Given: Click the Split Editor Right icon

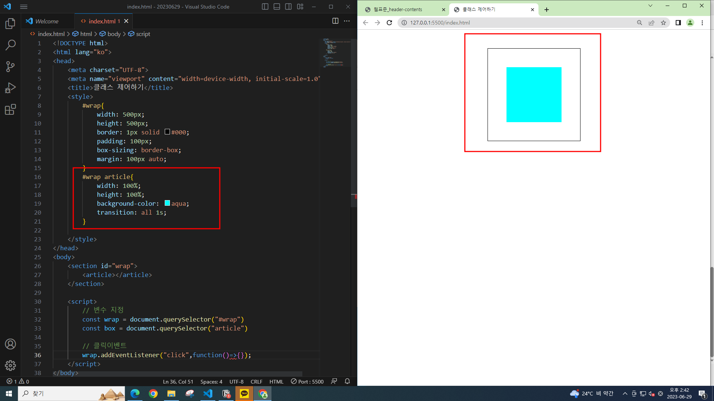Looking at the screenshot, I should point(335,21).
